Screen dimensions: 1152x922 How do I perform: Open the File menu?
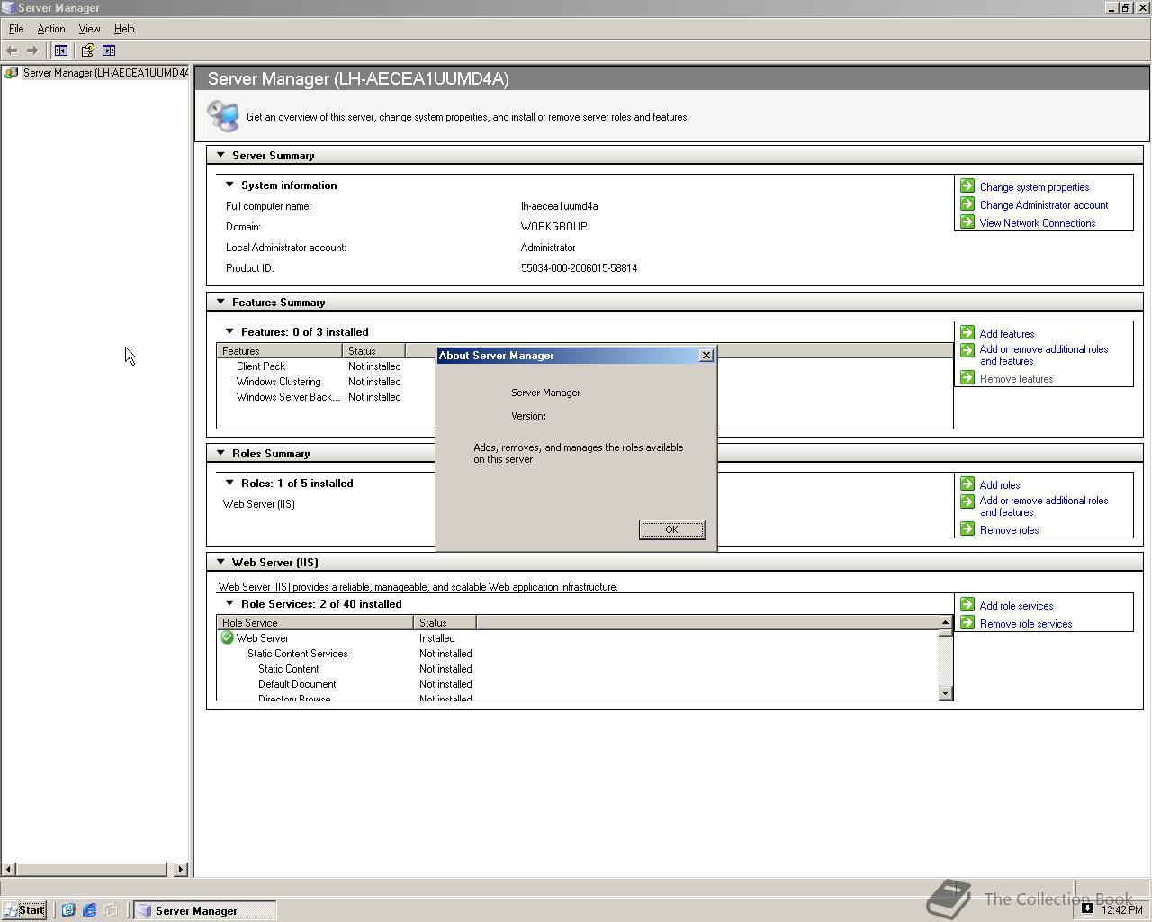click(16, 29)
